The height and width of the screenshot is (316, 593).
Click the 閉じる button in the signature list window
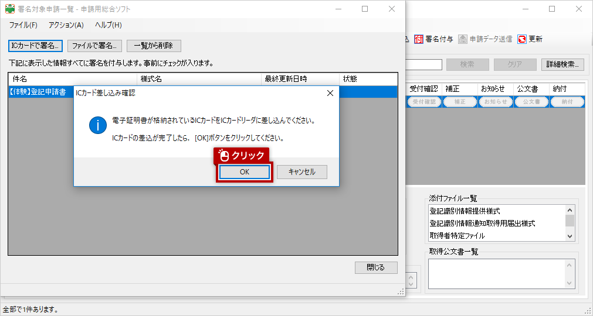376,267
